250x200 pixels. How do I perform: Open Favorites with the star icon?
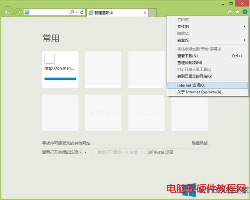(237, 12)
